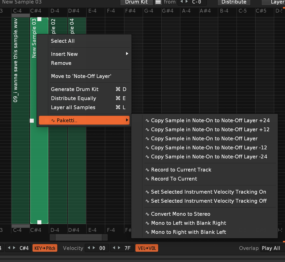Select Convert Mono to Stereo
Screen dimensions: 285x262
tap(181, 214)
